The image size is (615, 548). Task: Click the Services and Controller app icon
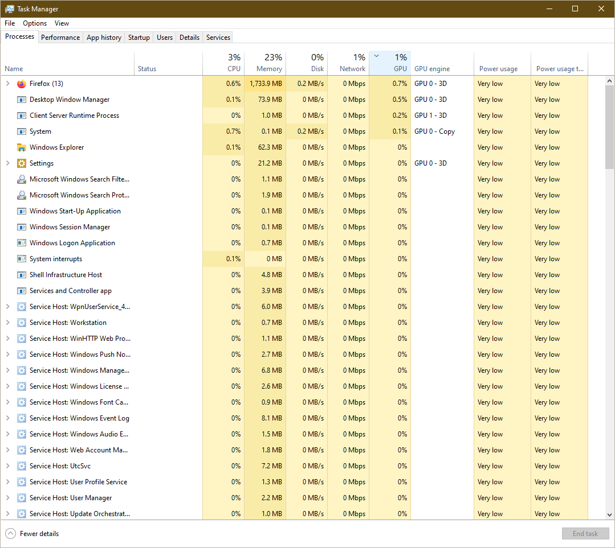(22, 291)
